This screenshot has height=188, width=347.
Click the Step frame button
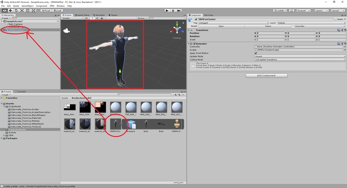pyautogui.click(x=179, y=11)
